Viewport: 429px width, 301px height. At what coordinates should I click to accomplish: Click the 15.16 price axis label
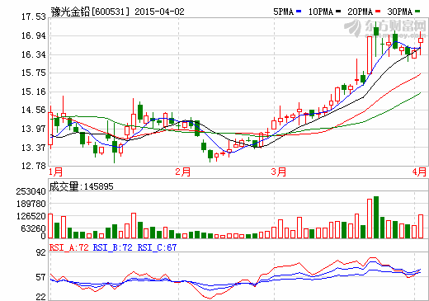(34, 92)
